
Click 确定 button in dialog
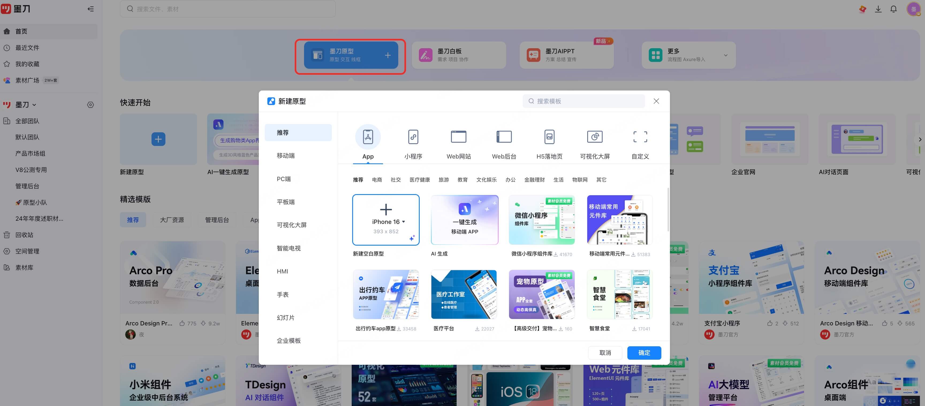(644, 353)
